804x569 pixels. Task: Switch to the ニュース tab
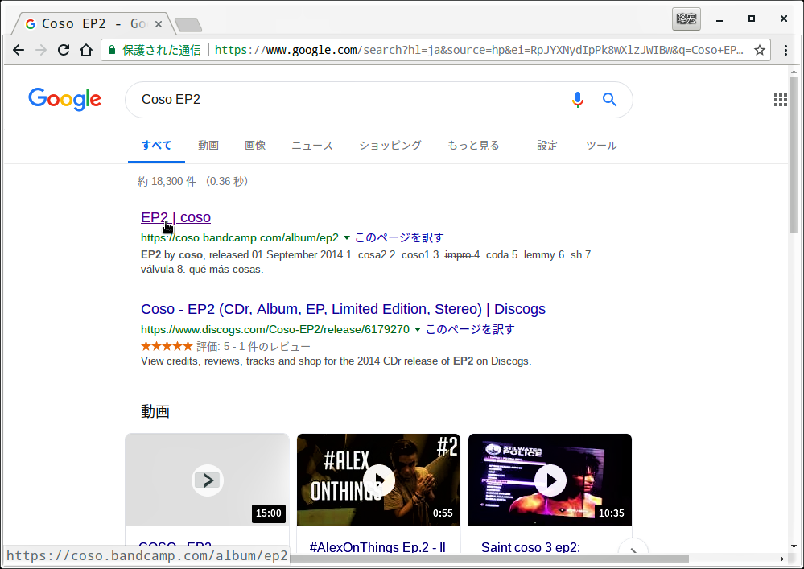click(x=311, y=146)
